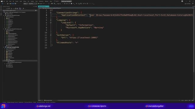Open the Extensions menu
195x109 pixels.
click(41, 1)
